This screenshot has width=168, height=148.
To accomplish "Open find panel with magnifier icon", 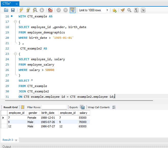I will click(129, 10).
